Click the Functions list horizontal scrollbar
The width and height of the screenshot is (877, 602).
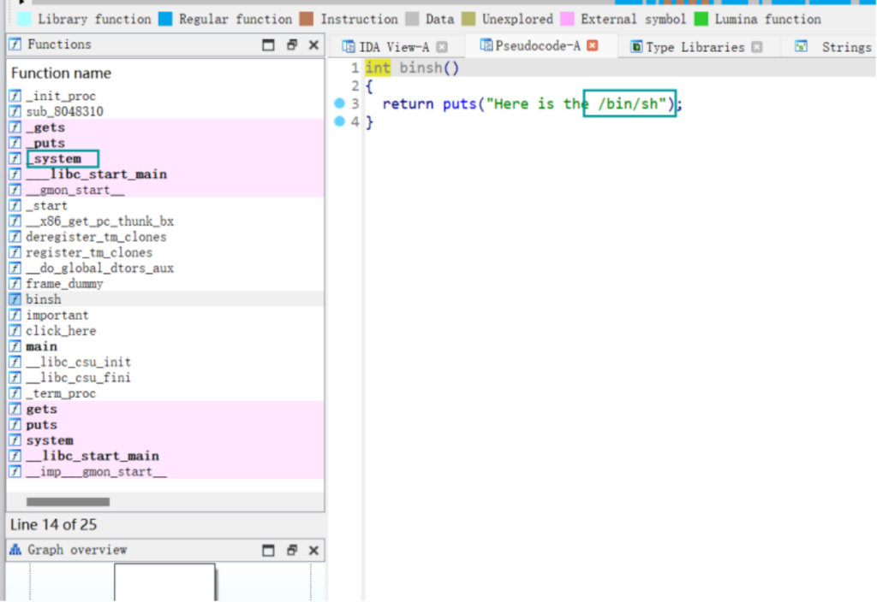[68, 502]
